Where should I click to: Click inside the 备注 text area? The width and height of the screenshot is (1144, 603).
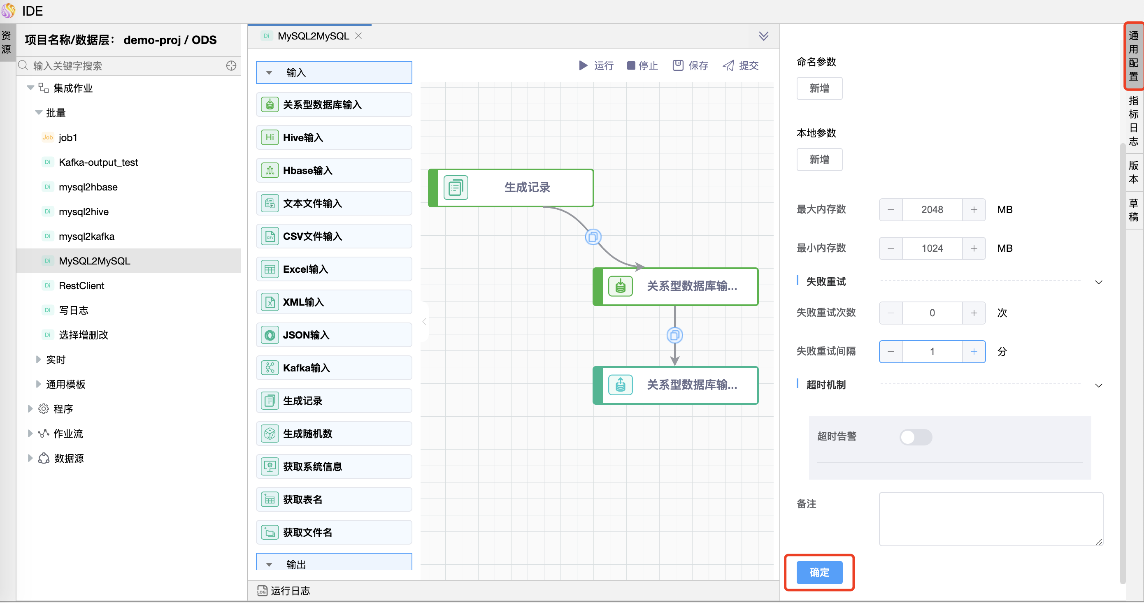pos(991,519)
